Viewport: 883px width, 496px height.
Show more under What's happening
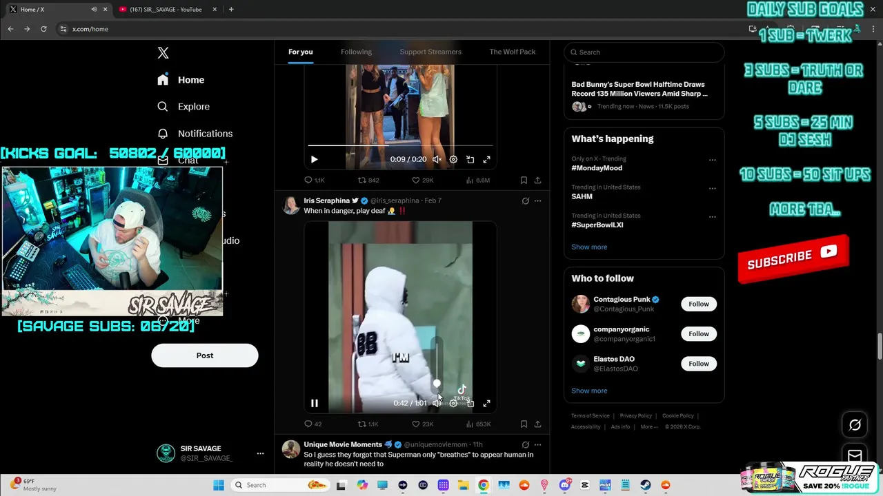click(589, 247)
